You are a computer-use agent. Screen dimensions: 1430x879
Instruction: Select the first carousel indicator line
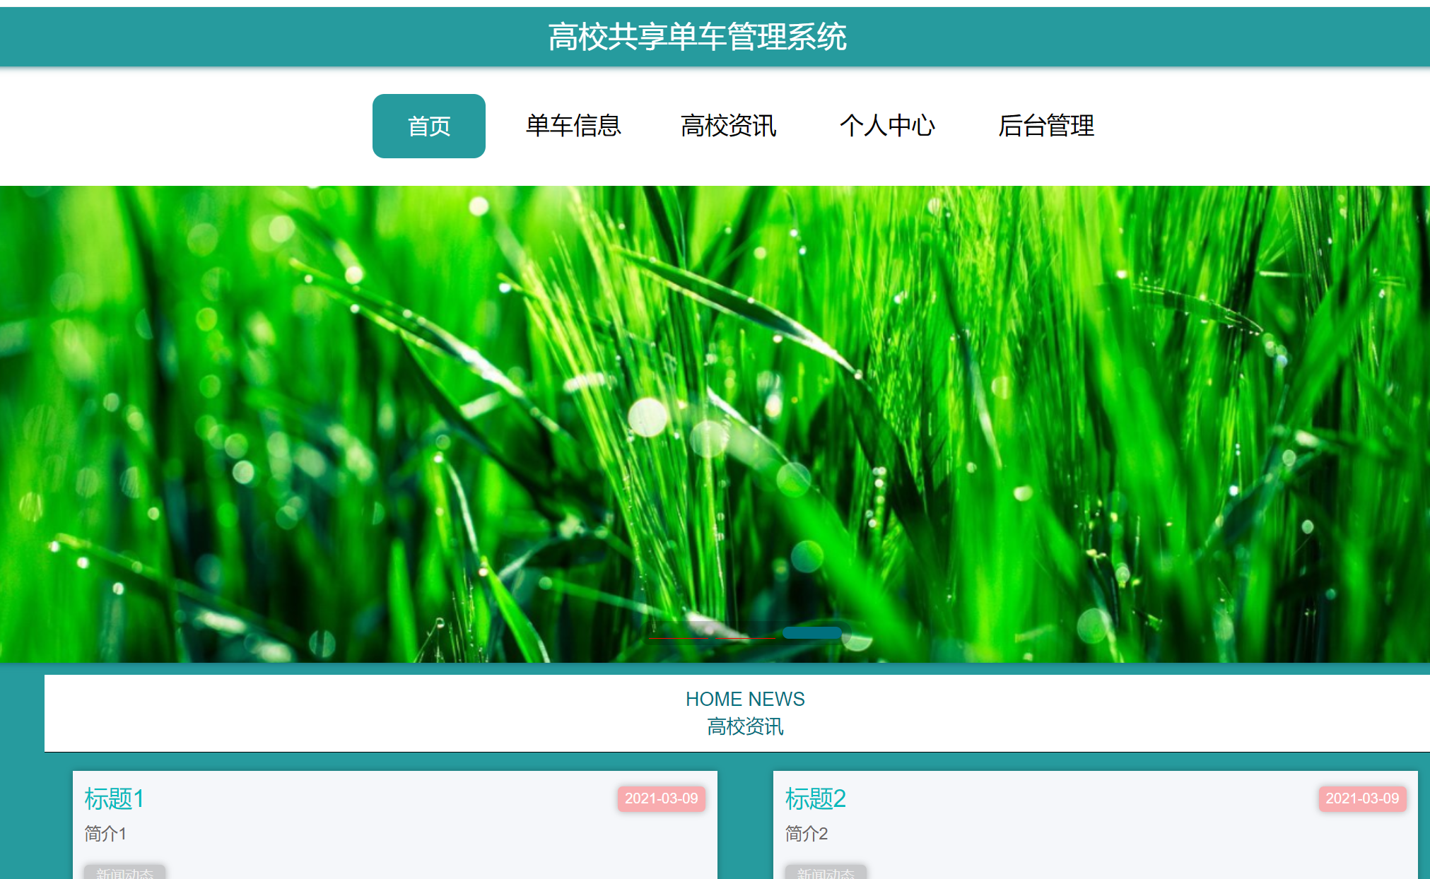click(679, 637)
